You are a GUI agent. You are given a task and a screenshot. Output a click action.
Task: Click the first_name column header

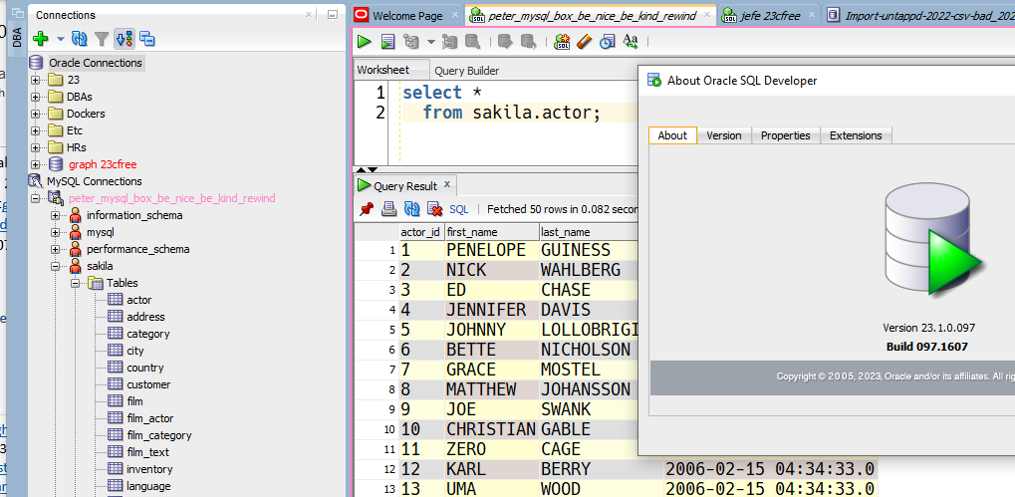pyautogui.click(x=471, y=232)
